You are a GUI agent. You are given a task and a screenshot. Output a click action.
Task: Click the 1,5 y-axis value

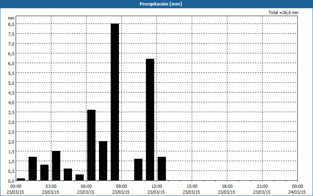click(11, 151)
